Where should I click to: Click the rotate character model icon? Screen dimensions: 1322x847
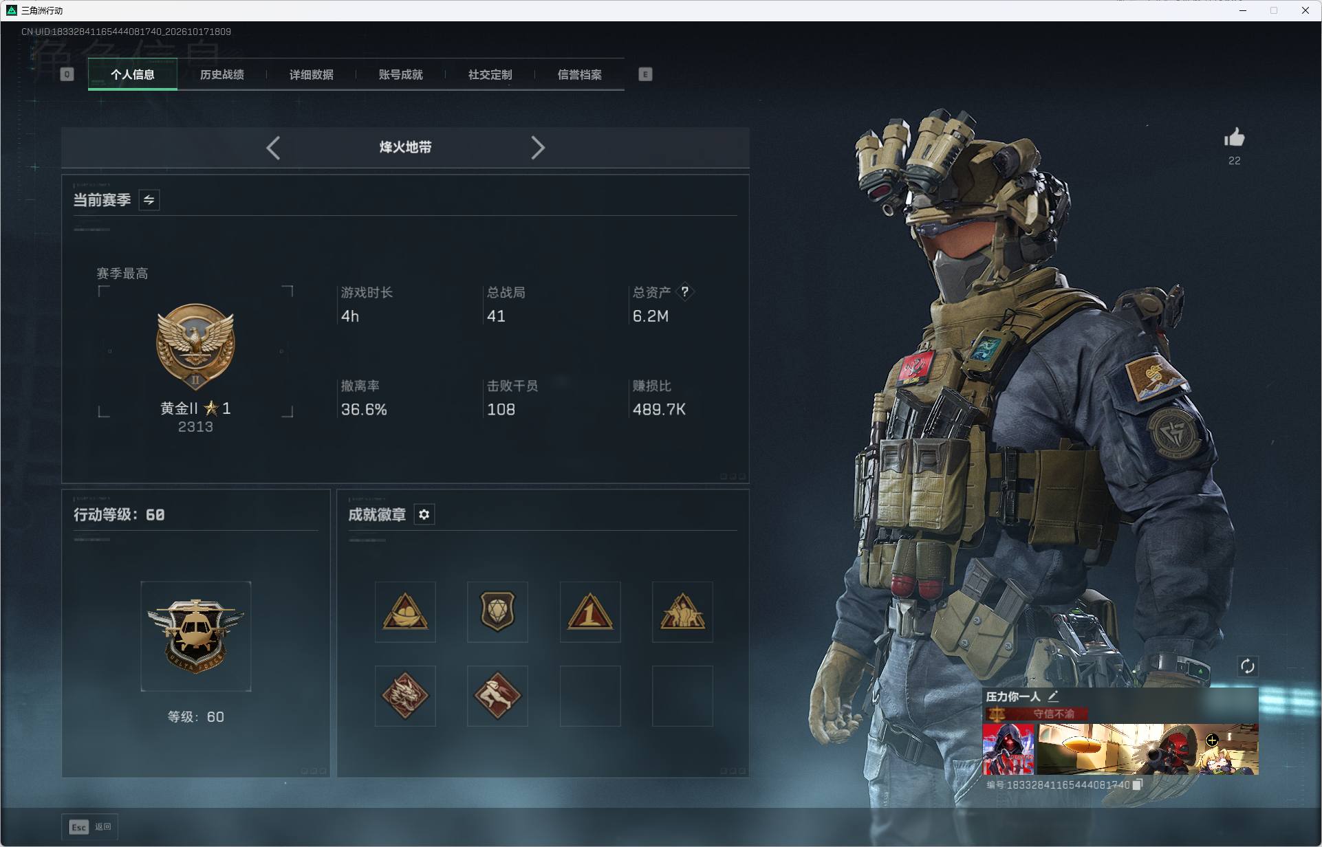(1248, 665)
